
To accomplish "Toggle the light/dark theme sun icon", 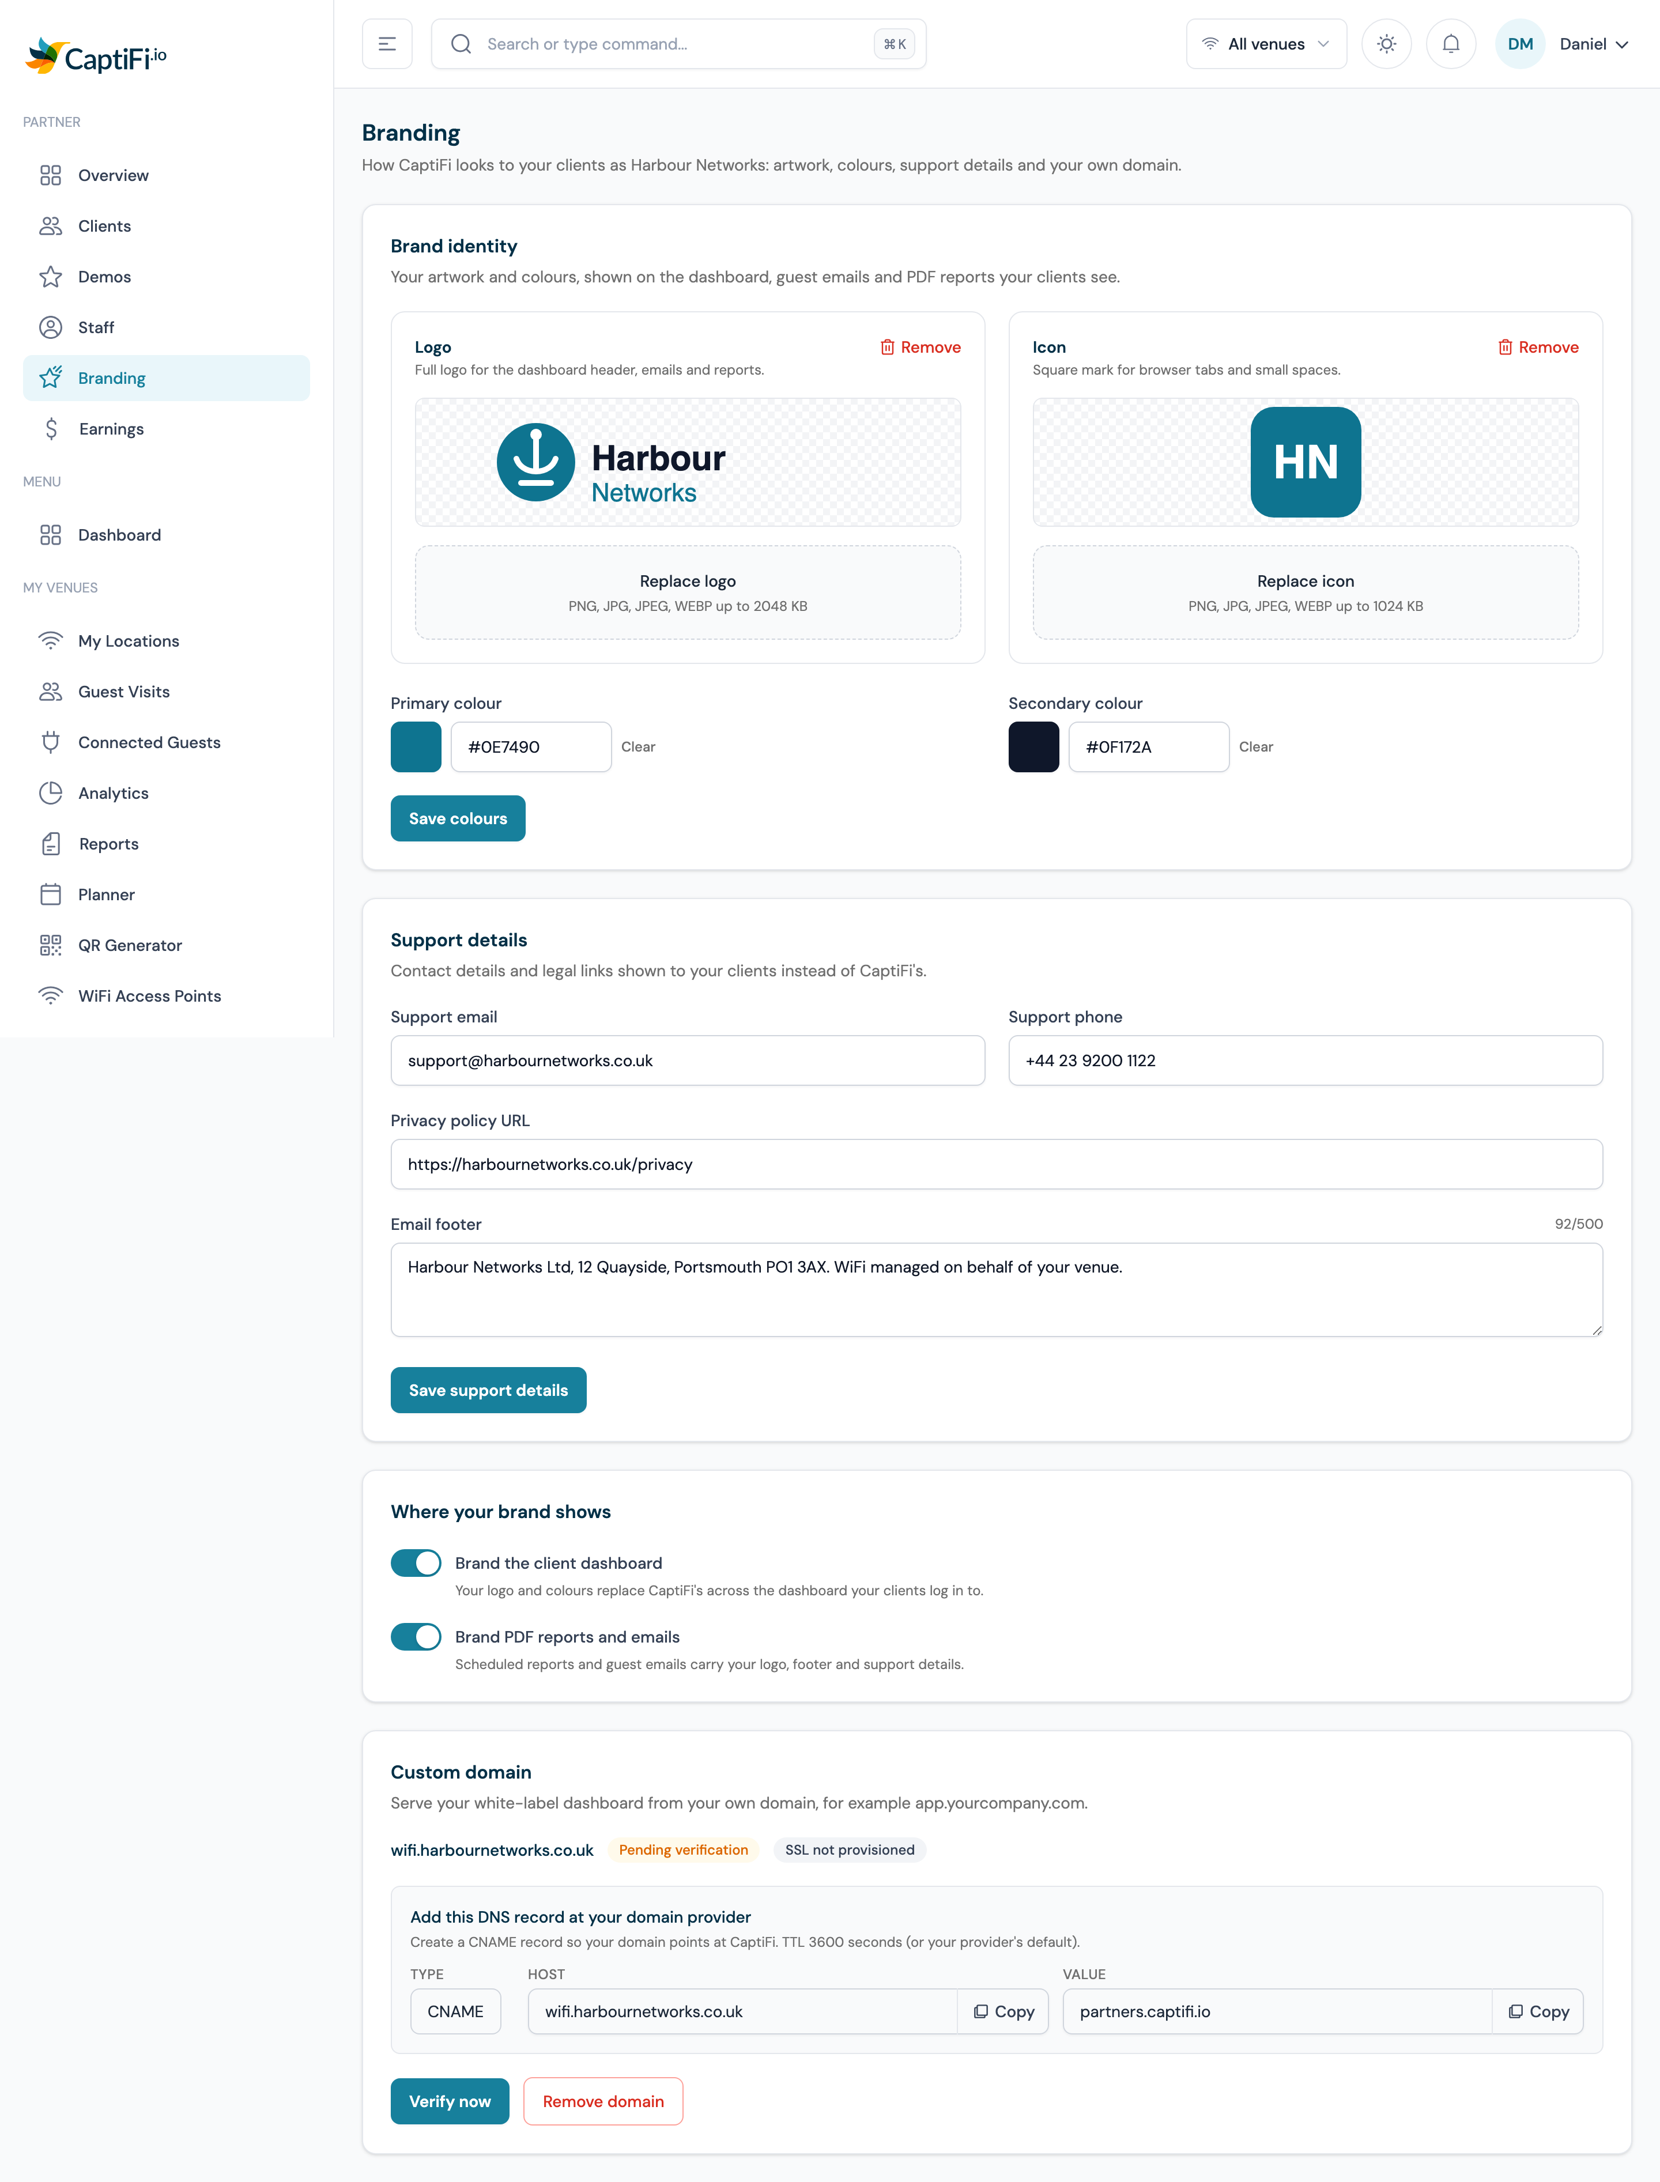I will tap(1386, 44).
